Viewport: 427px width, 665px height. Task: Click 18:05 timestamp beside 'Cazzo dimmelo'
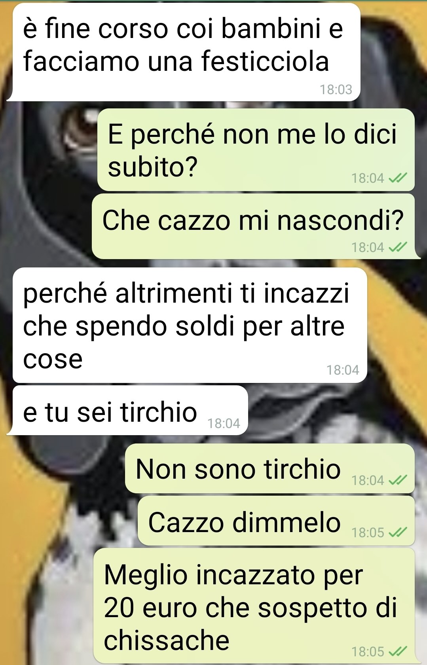pyautogui.click(x=368, y=533)
